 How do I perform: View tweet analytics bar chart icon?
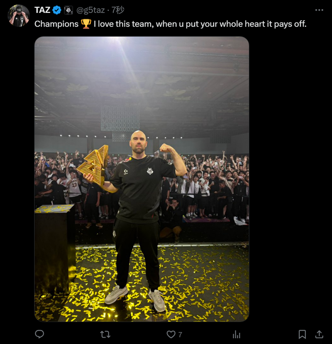[236, 334]
